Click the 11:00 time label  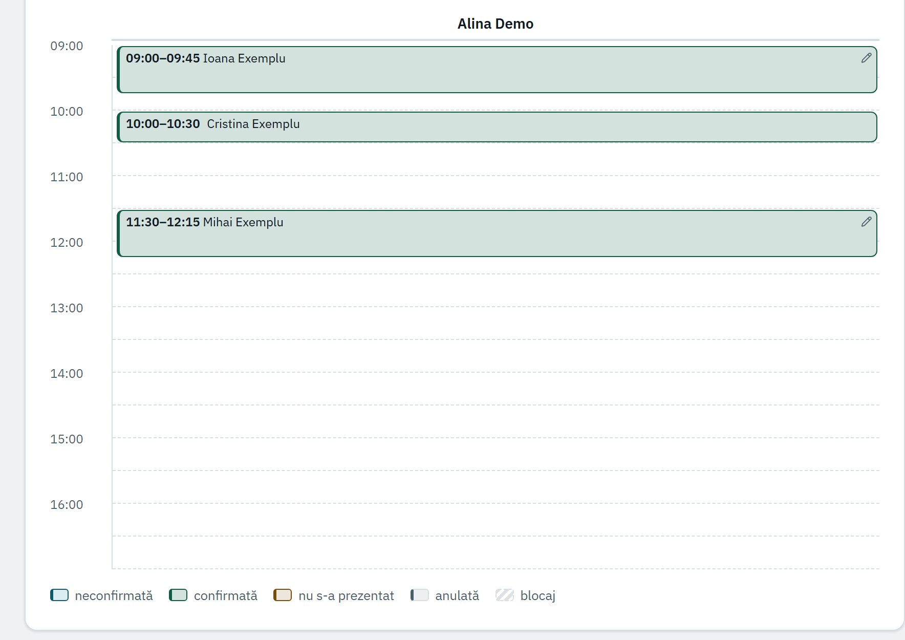click(x=67, y=177)
